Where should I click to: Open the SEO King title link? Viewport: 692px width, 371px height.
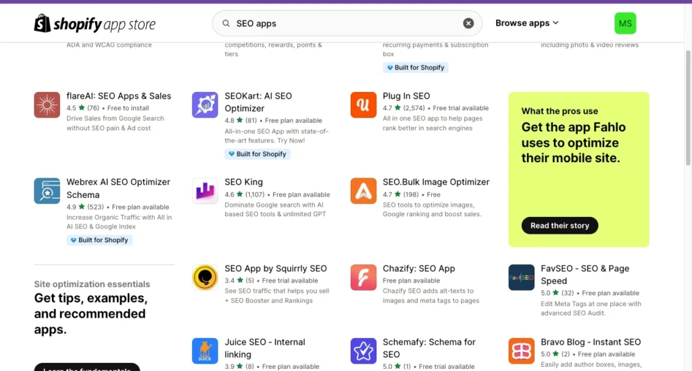pos(243,182)
